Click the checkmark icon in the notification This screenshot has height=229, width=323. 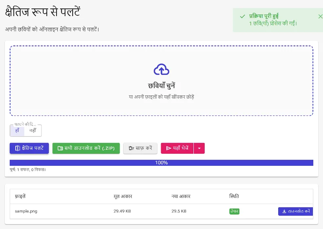tap(243, 17)
